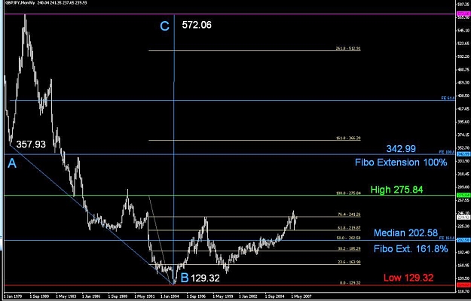Screen dimensions: 471x301
Task: Select the 261.8 - 512.91 Fibonacci level label
Action: point(348,48)
